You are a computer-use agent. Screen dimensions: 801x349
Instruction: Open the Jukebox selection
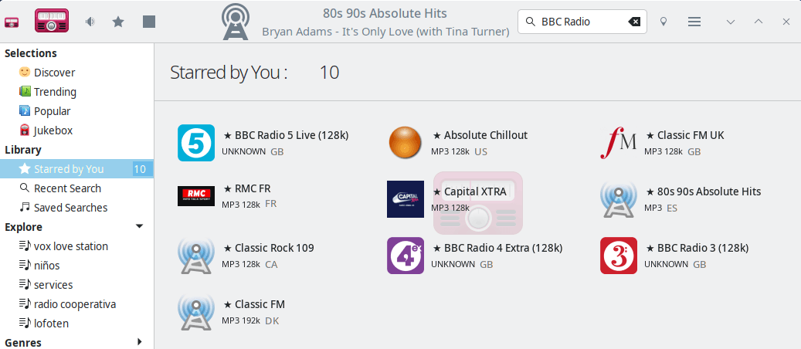pyautogui.click(x=53, y=130)
